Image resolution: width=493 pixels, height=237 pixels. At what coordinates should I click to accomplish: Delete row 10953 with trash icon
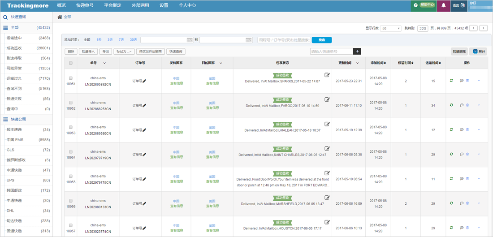coord(467,130)
